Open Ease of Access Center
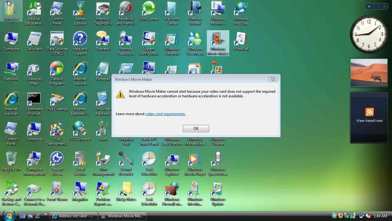The height and width of the screenshot is (221, 392). coord(57,164)
